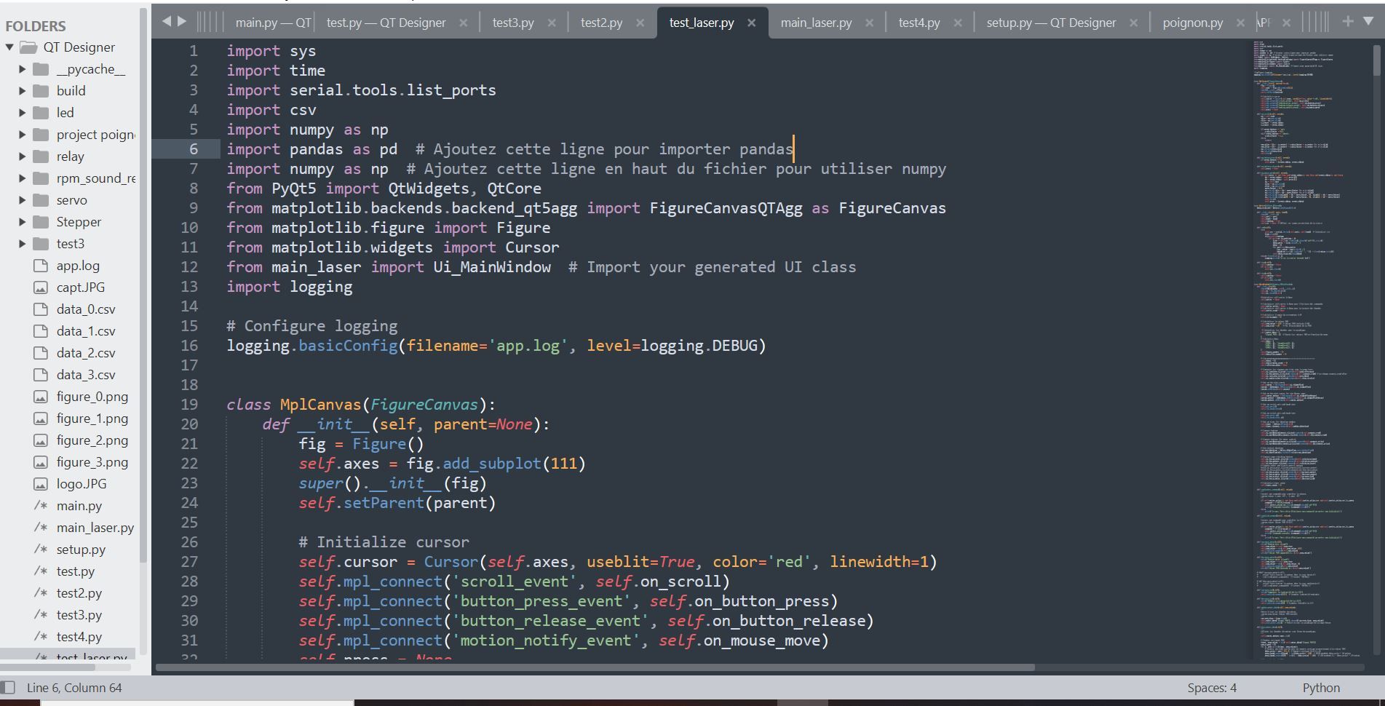Open main_laser.py in sidebar
The height and width of the screenshot is (706, 1385).
pyautogui.click(x=95, y=528)
